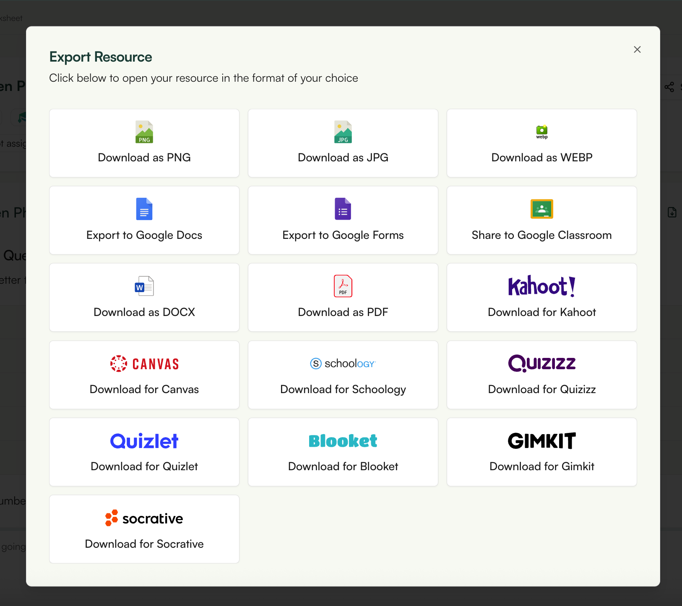Download as WEBP format
The image size is (682, 606).
(x=541, y=143)
